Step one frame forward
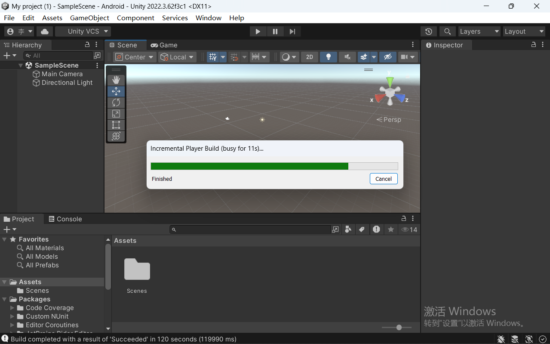 292,31
